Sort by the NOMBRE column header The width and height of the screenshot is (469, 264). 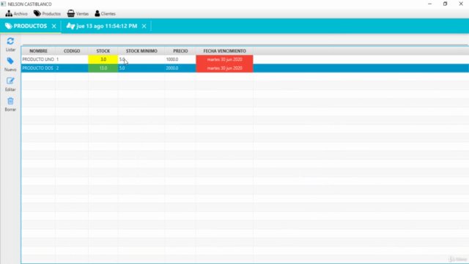pos(38,51)
